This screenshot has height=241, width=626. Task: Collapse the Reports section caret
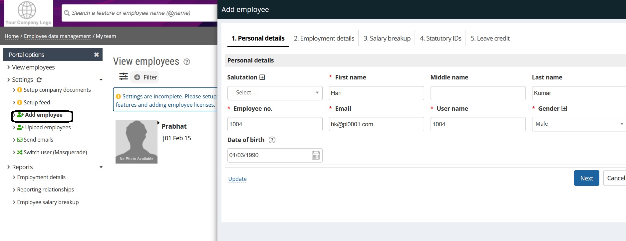coord(101,167)
